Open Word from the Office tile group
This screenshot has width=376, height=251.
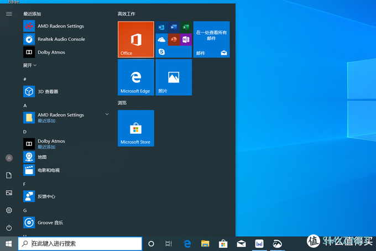coord(174,27)
